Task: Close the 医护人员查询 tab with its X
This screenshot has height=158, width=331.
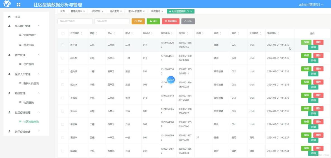Action: (x=144, y=11)
